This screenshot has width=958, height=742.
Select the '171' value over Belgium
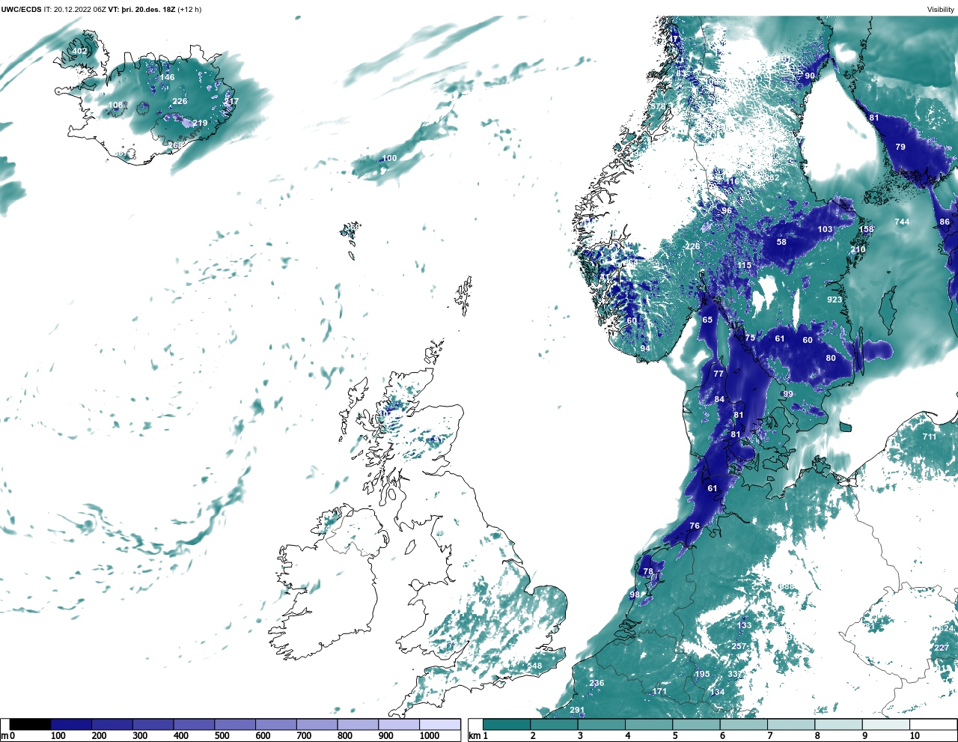[x=659, y=691]
